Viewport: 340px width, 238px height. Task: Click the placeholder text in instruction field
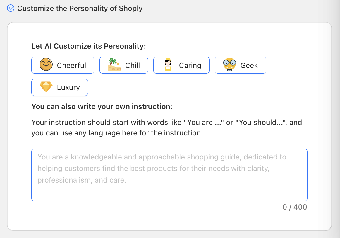pos(162,169)
